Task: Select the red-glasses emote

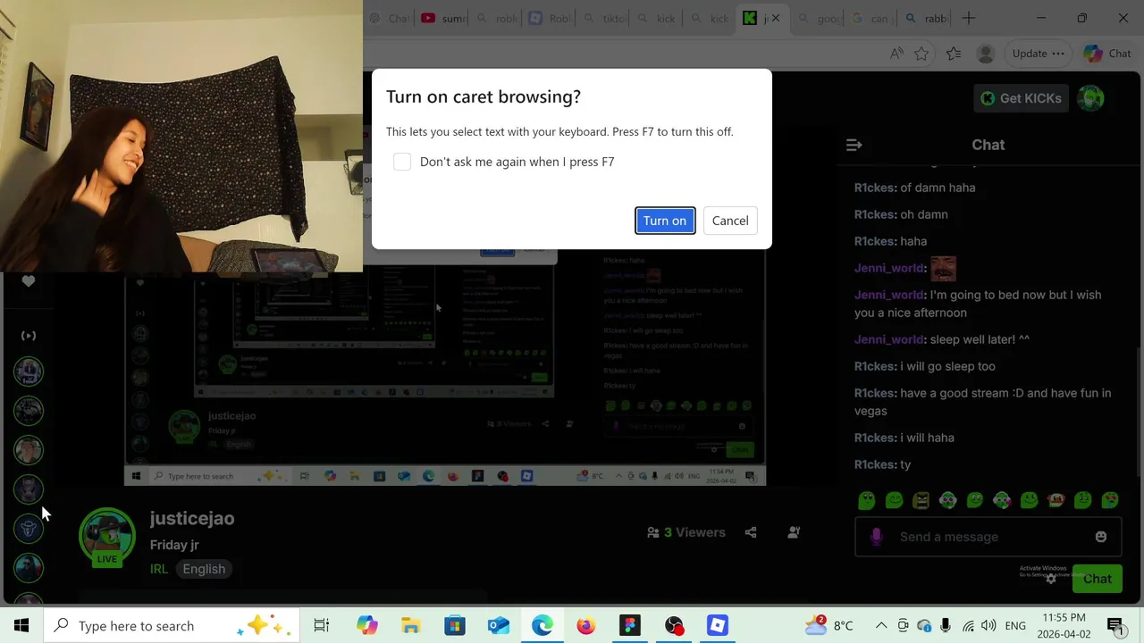Action: pos(1056,500)
